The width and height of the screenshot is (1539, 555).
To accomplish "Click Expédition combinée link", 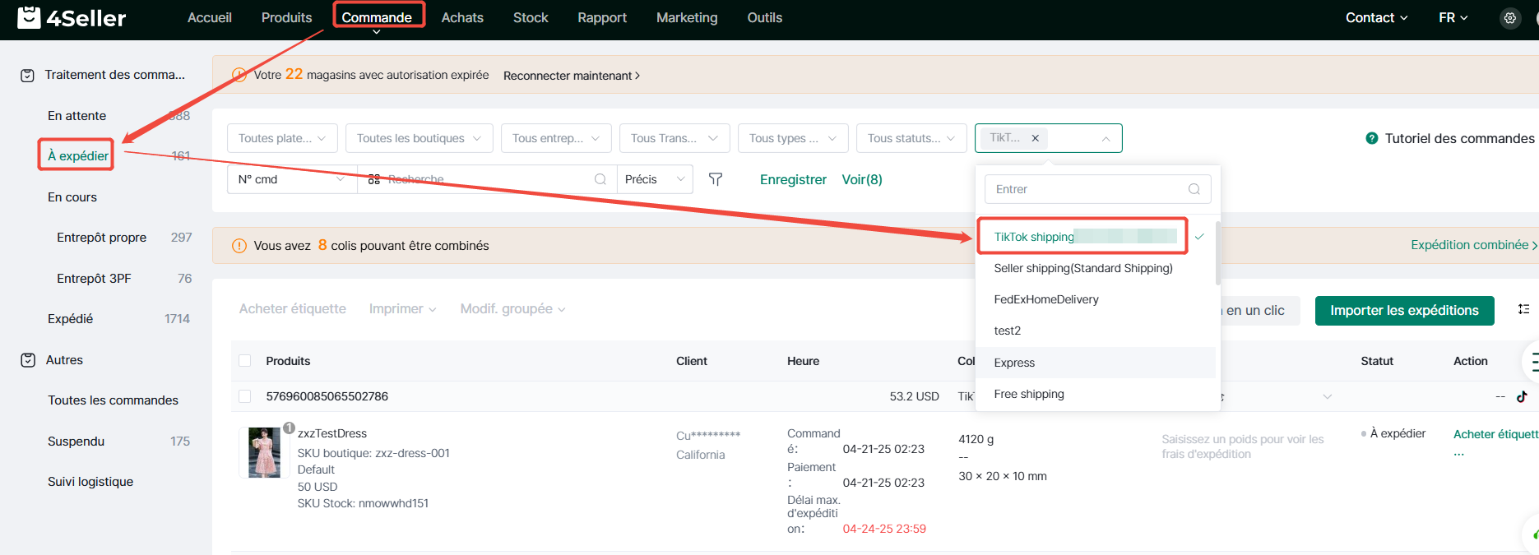I will [1474, 245].
